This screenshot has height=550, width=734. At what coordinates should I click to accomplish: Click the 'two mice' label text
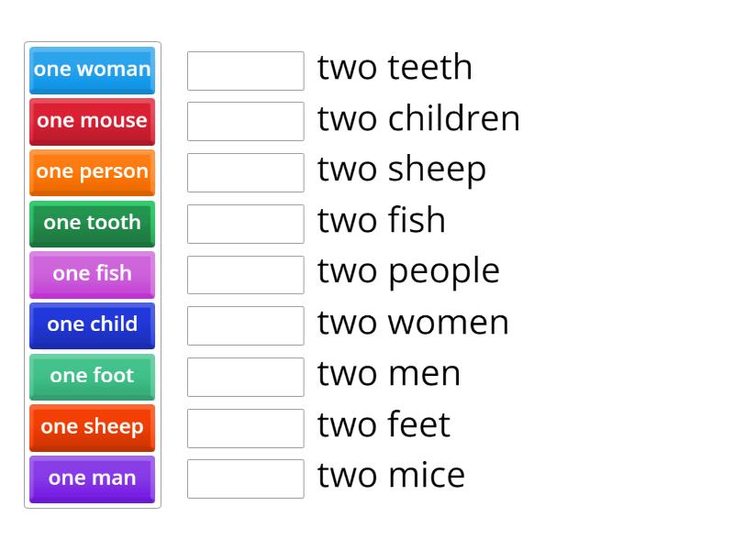[x=391, y=476]
